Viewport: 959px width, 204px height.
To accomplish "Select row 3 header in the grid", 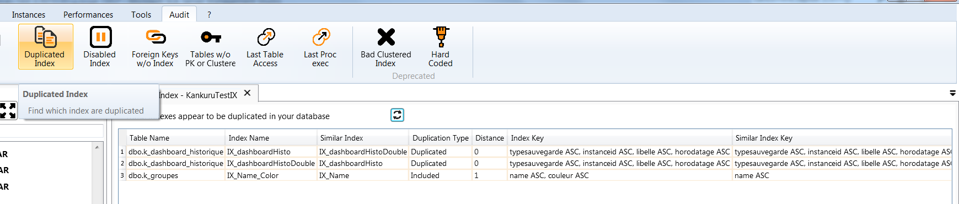I will click(x=122, y=175).
